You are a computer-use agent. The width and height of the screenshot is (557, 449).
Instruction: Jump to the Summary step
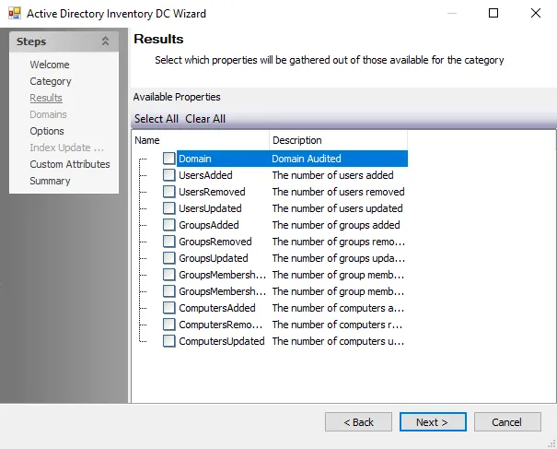tap(50, 181)
